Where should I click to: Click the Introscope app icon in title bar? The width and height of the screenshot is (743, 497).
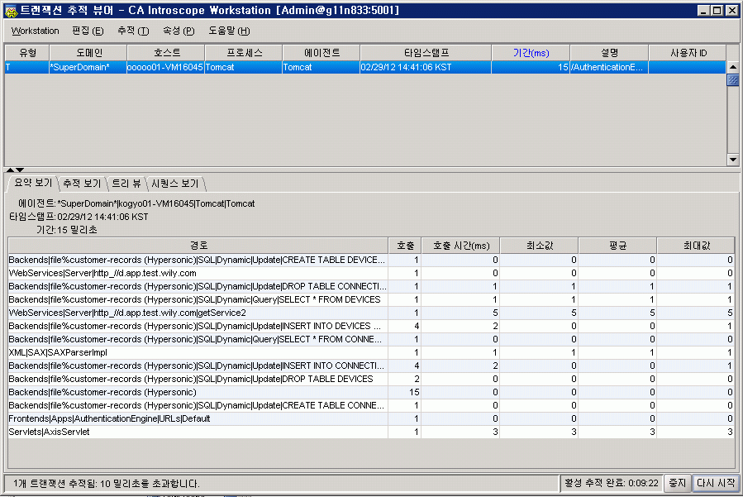coord(9,10)
